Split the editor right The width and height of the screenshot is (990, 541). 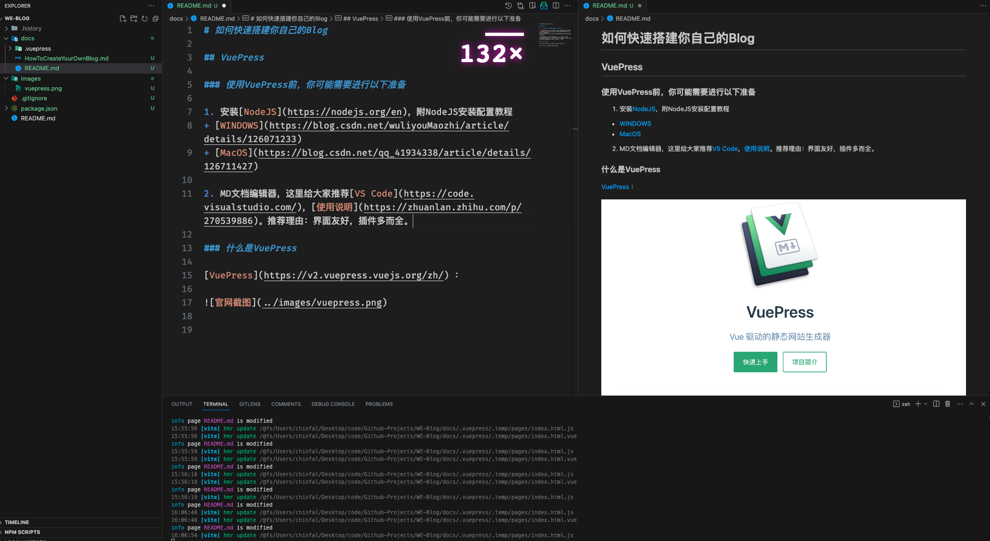click(556, 5)
